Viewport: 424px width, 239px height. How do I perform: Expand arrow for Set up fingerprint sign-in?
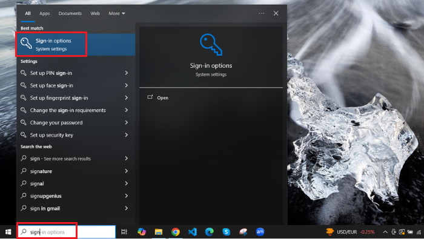[x=126, y=98]
